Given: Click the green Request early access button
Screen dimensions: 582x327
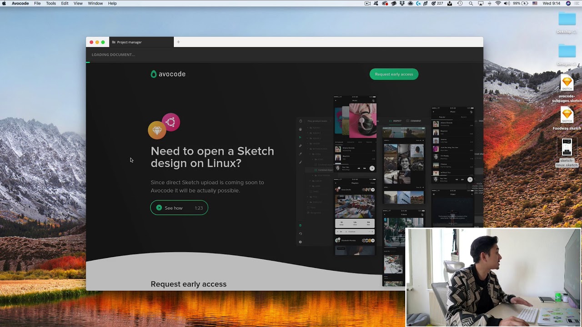Looking at the screenshot, I should tap(394, 74).
